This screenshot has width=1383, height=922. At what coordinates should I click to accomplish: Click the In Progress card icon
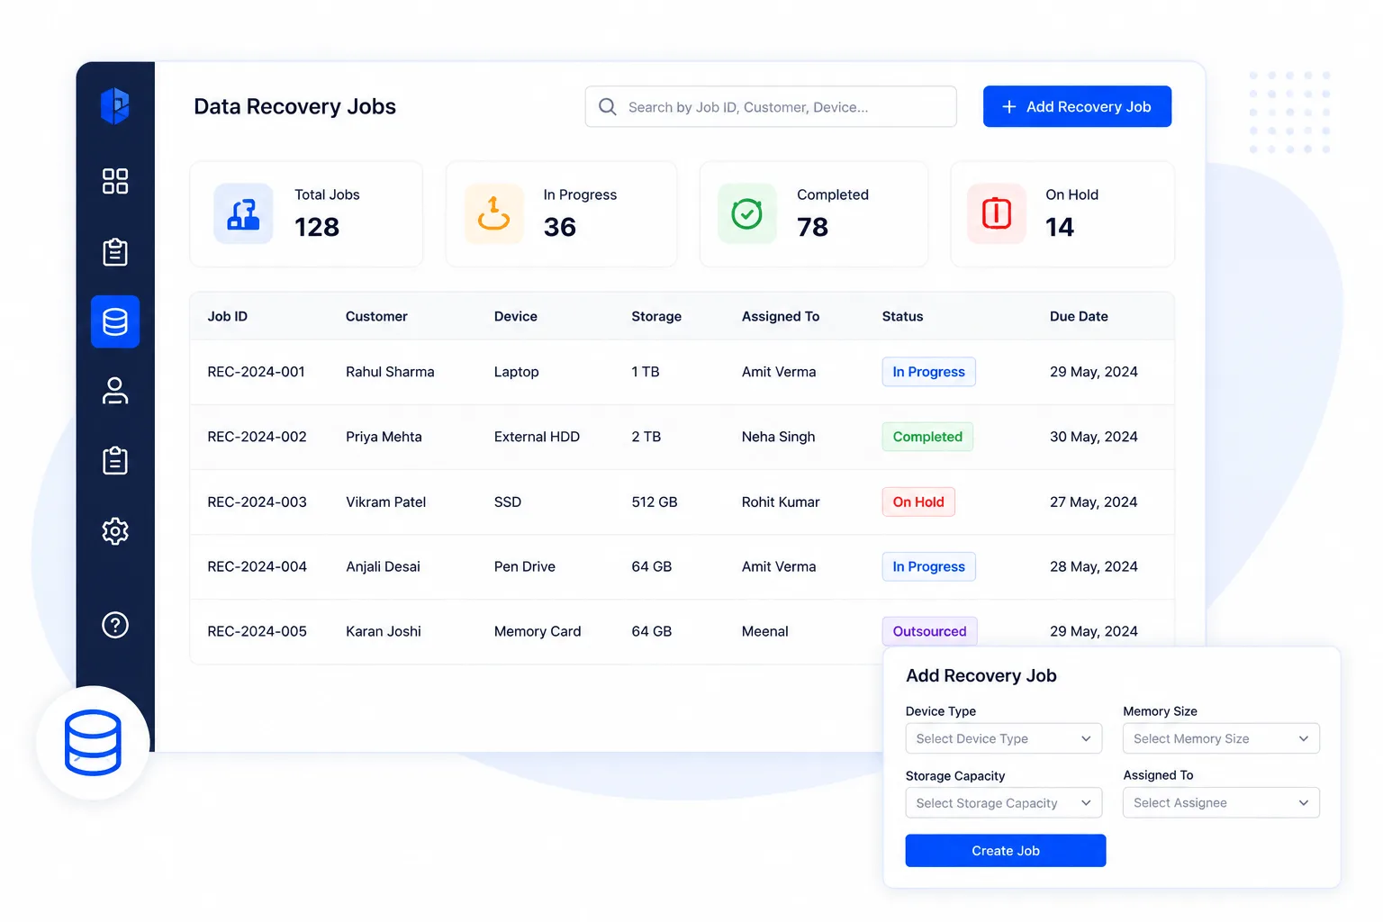pos(493,213)
